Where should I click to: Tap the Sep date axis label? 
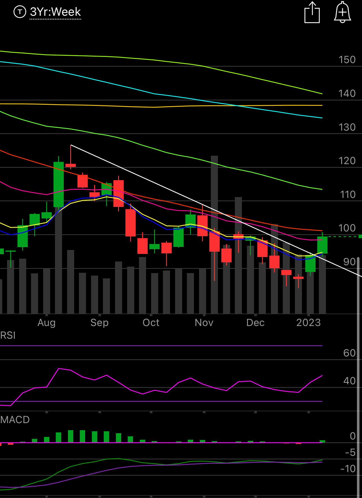(x=100, y=323)
